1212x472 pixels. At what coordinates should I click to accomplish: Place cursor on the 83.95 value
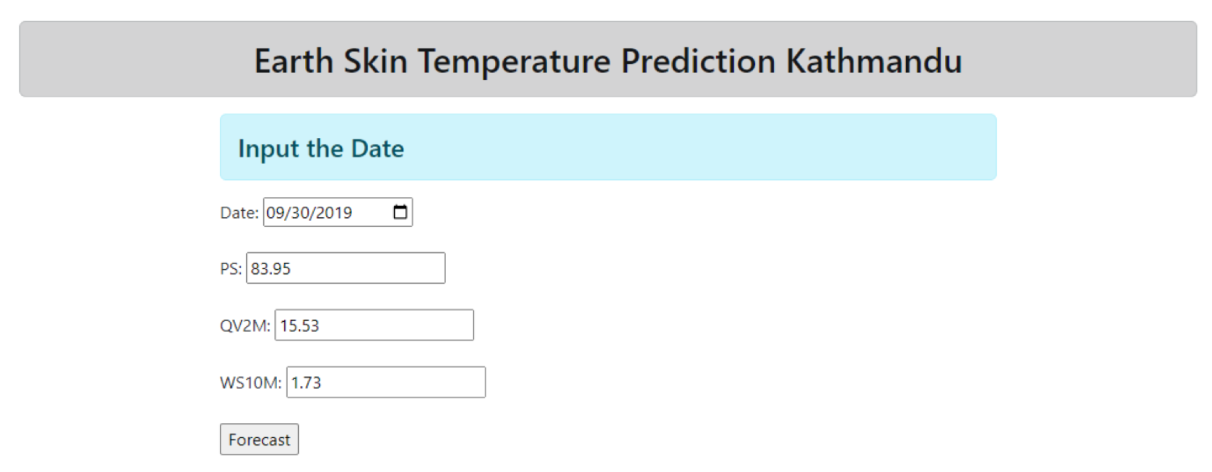(x=271, y=269)
